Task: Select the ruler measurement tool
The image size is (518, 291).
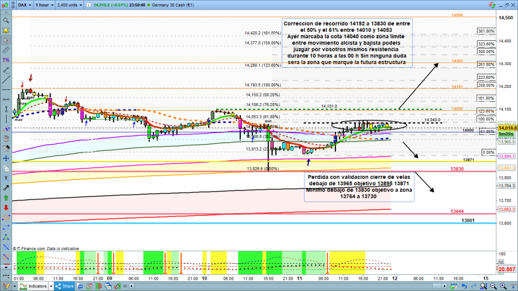Action: pyautogui.click(x=6, y=52)
